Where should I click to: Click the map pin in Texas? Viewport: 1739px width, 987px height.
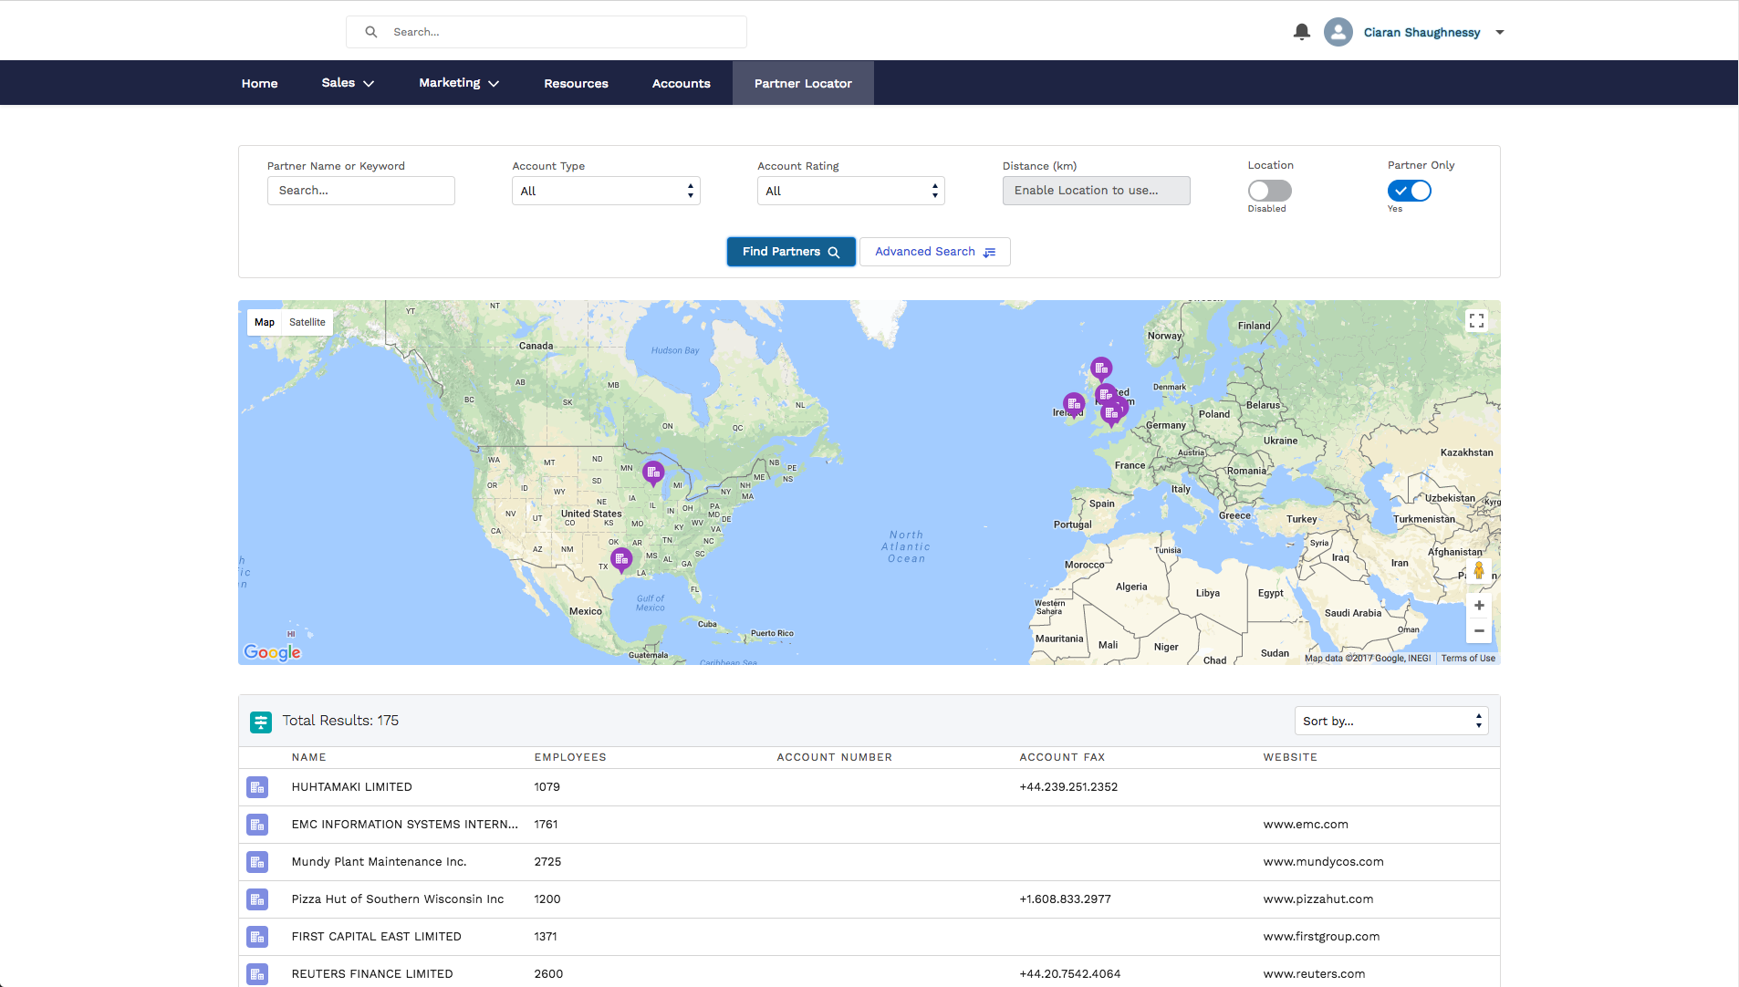[621, 559]
